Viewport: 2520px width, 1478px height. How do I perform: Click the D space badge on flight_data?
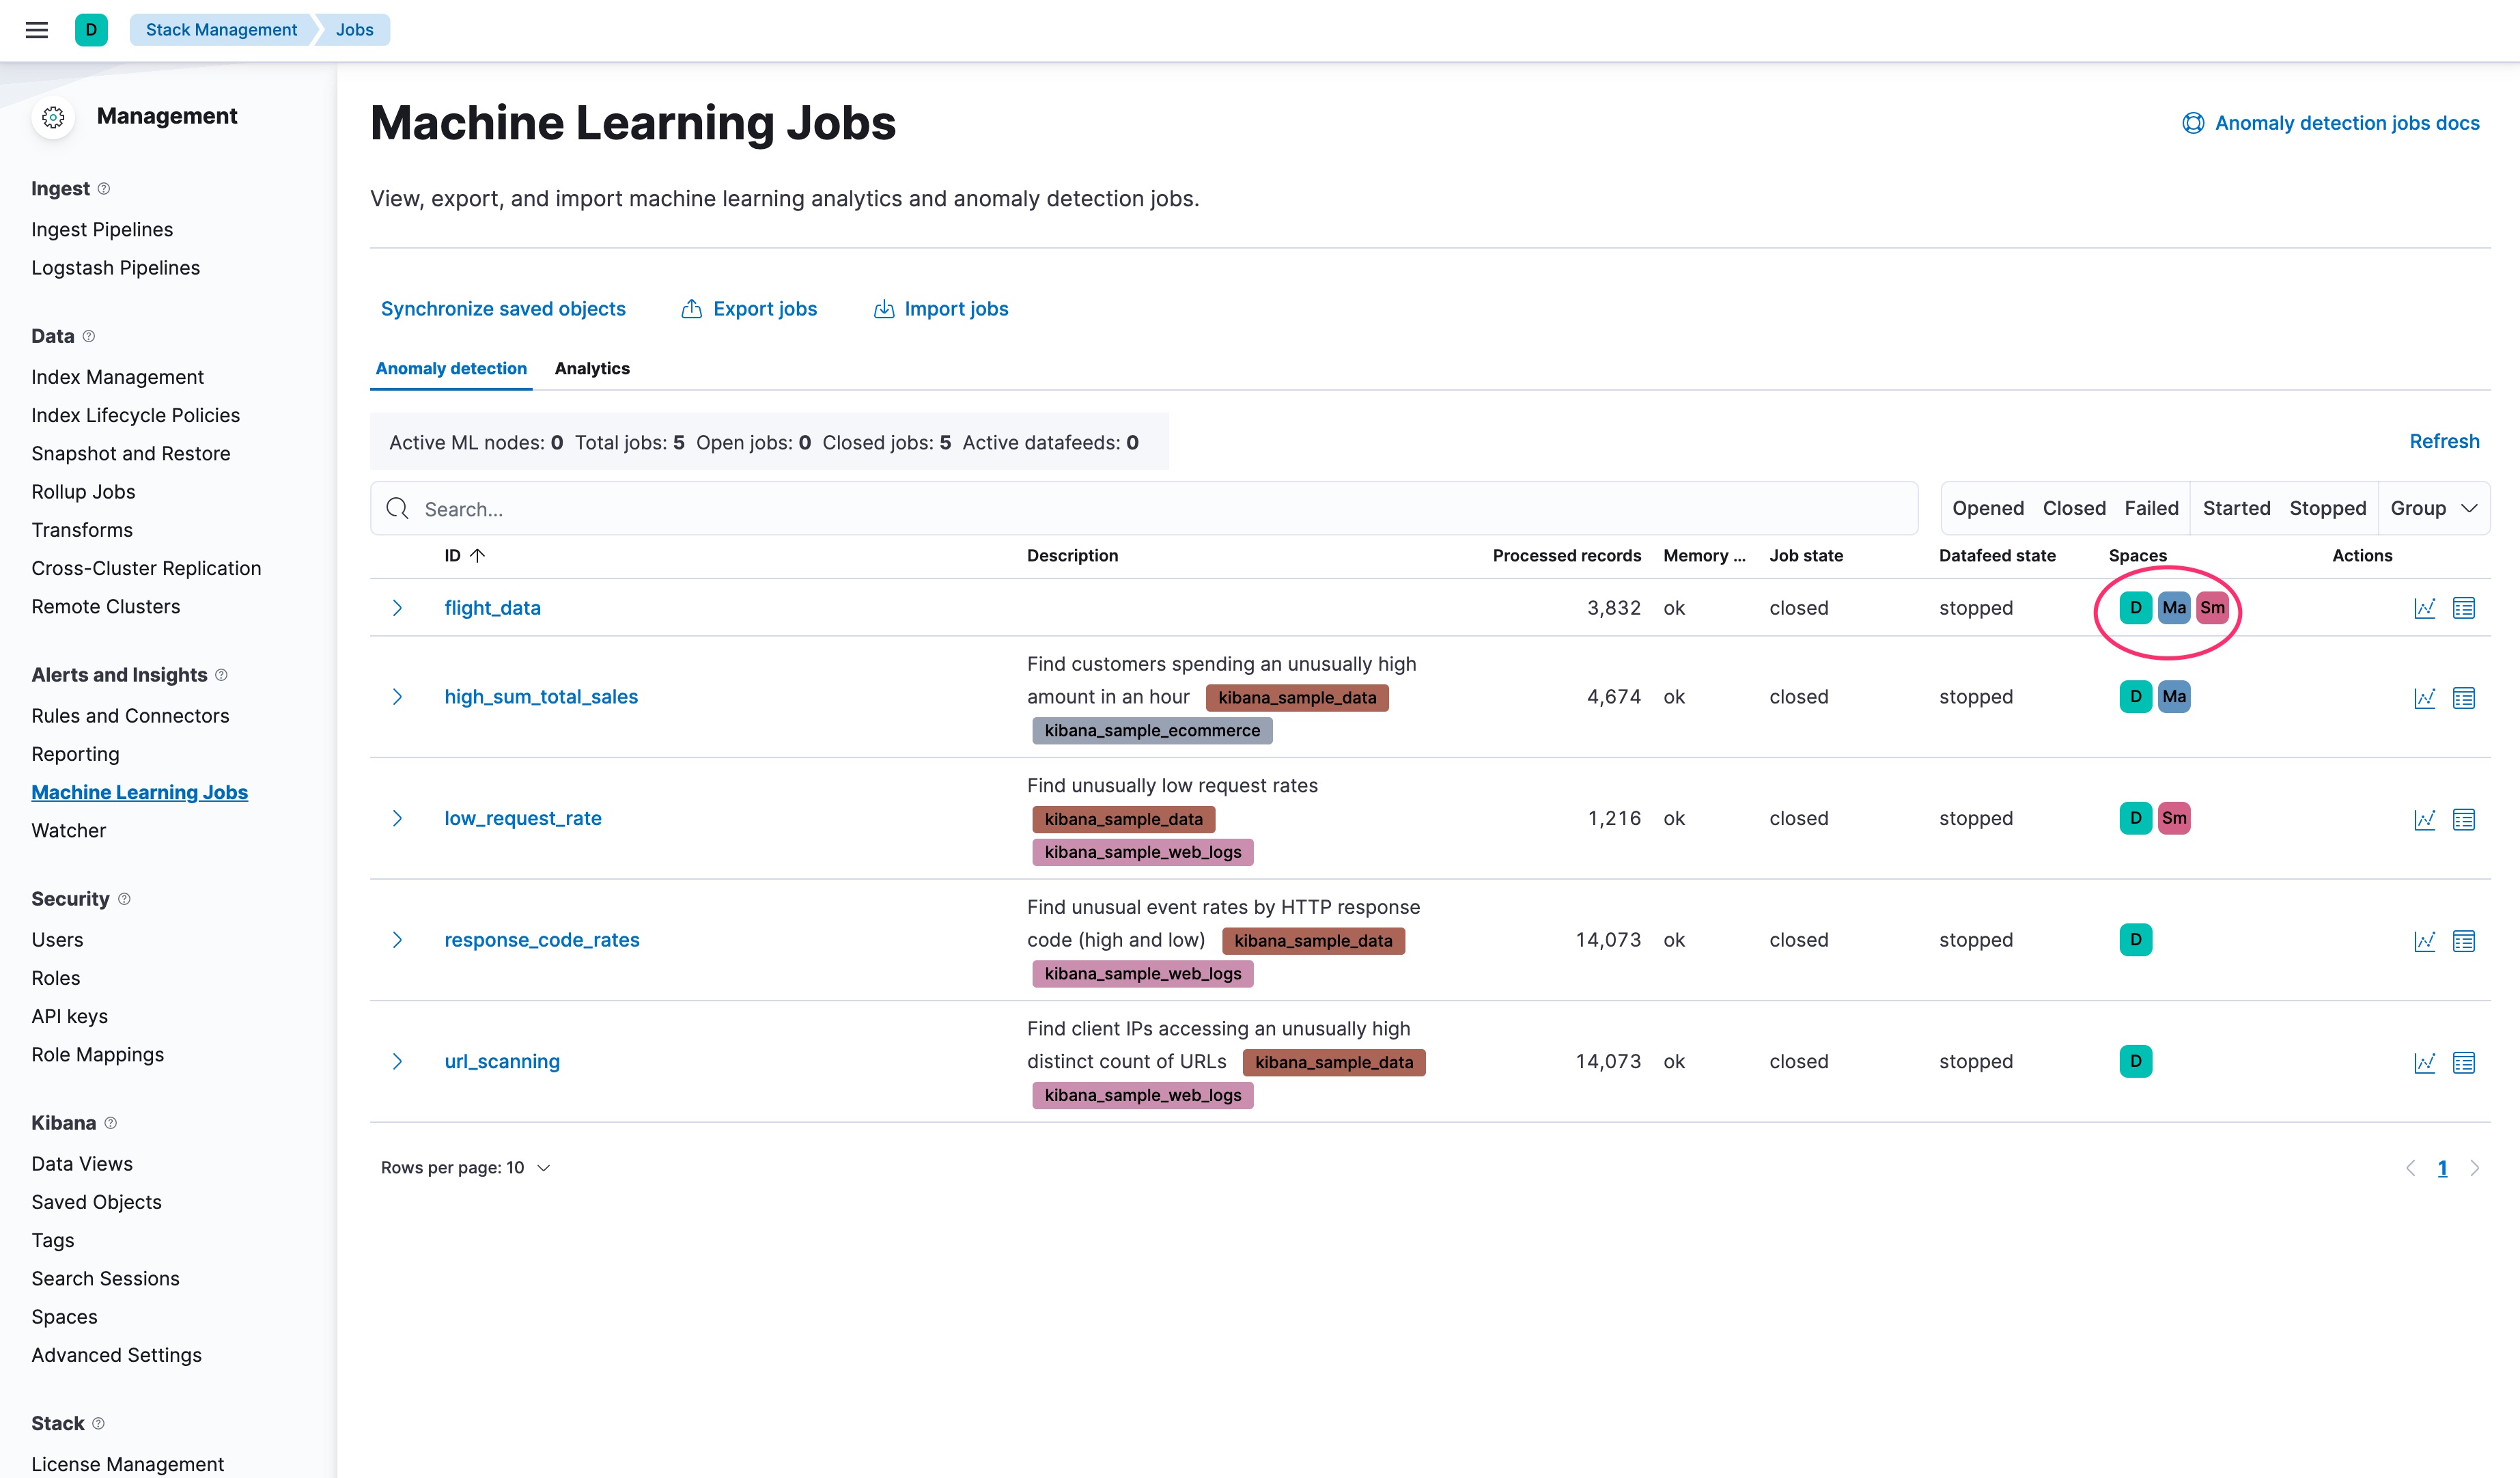(2136, 607)
